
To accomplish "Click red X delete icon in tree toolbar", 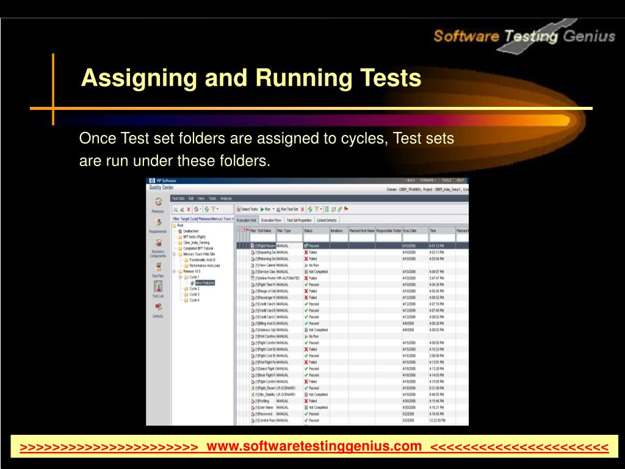I will [188, 209].
